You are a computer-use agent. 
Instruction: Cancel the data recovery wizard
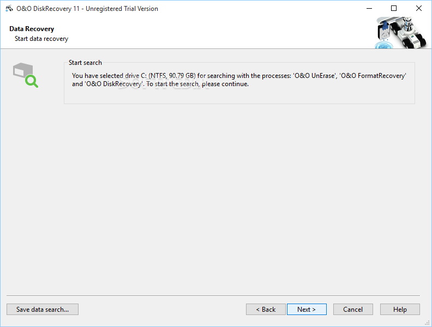click(x=353, y=310)
